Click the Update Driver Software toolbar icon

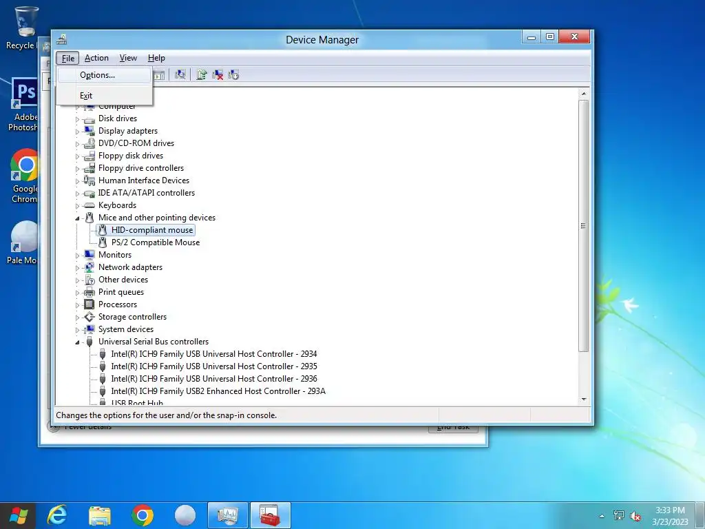(202, 74)
